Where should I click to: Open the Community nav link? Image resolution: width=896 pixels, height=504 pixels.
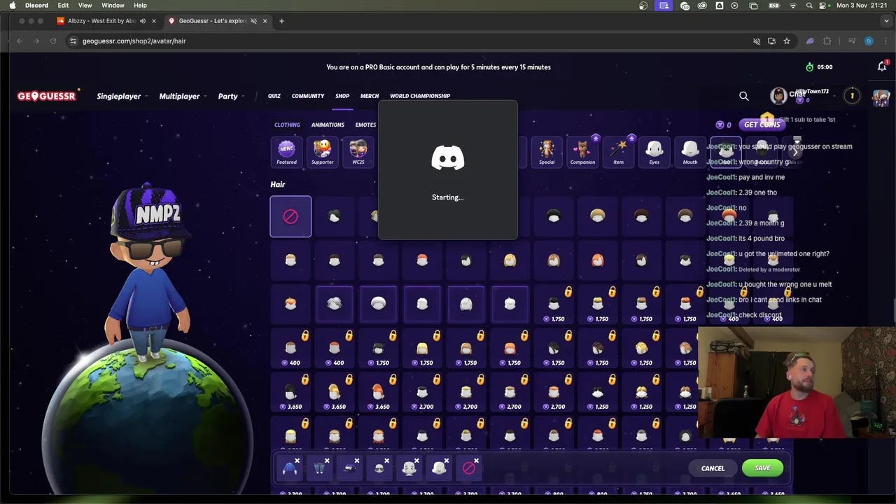(308, 96)
